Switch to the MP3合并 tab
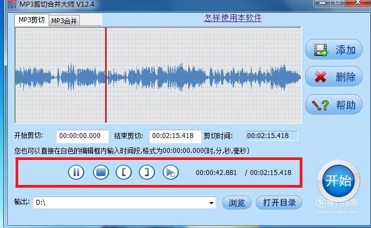This screenshot has height=228, width=371. [64, 21]
